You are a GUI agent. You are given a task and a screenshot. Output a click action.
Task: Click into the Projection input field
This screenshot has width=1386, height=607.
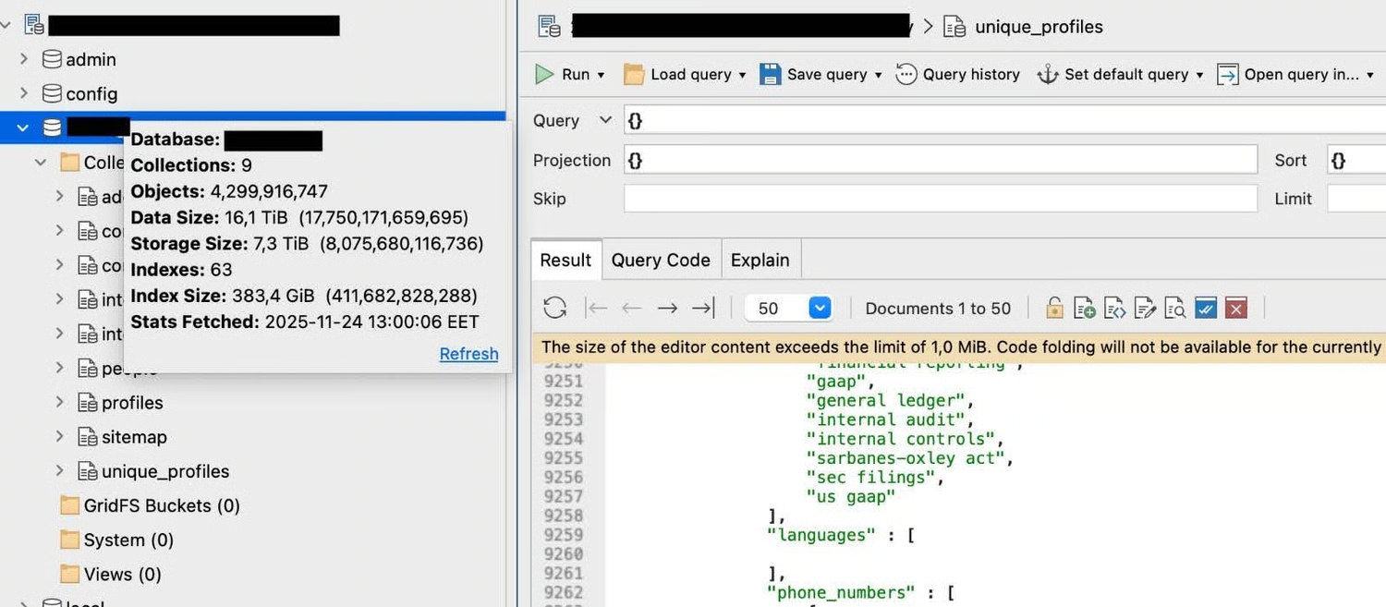tap(941, 160)
